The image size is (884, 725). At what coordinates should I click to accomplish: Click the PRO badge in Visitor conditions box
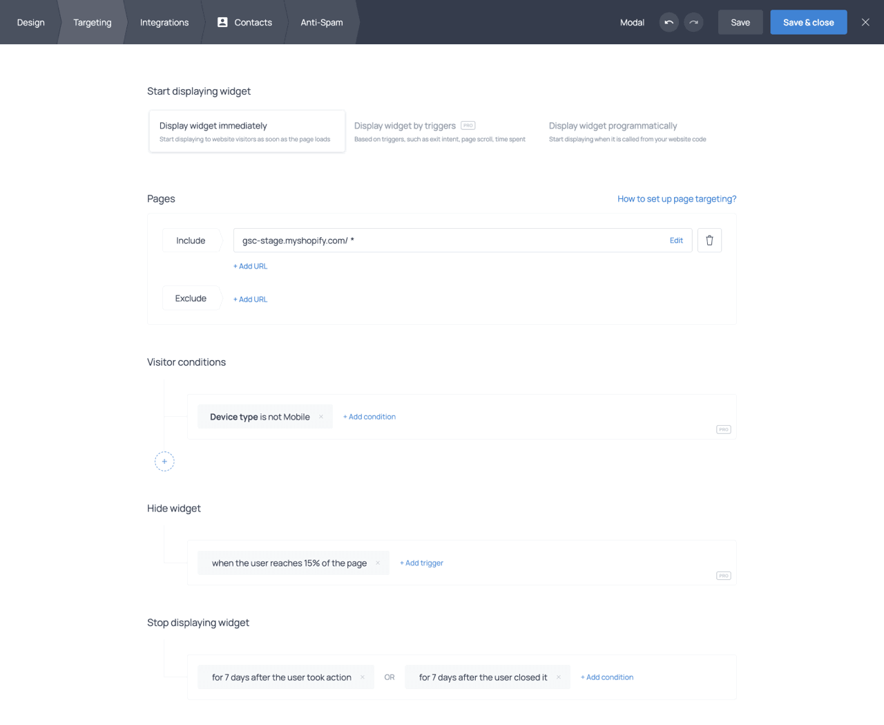724,429
